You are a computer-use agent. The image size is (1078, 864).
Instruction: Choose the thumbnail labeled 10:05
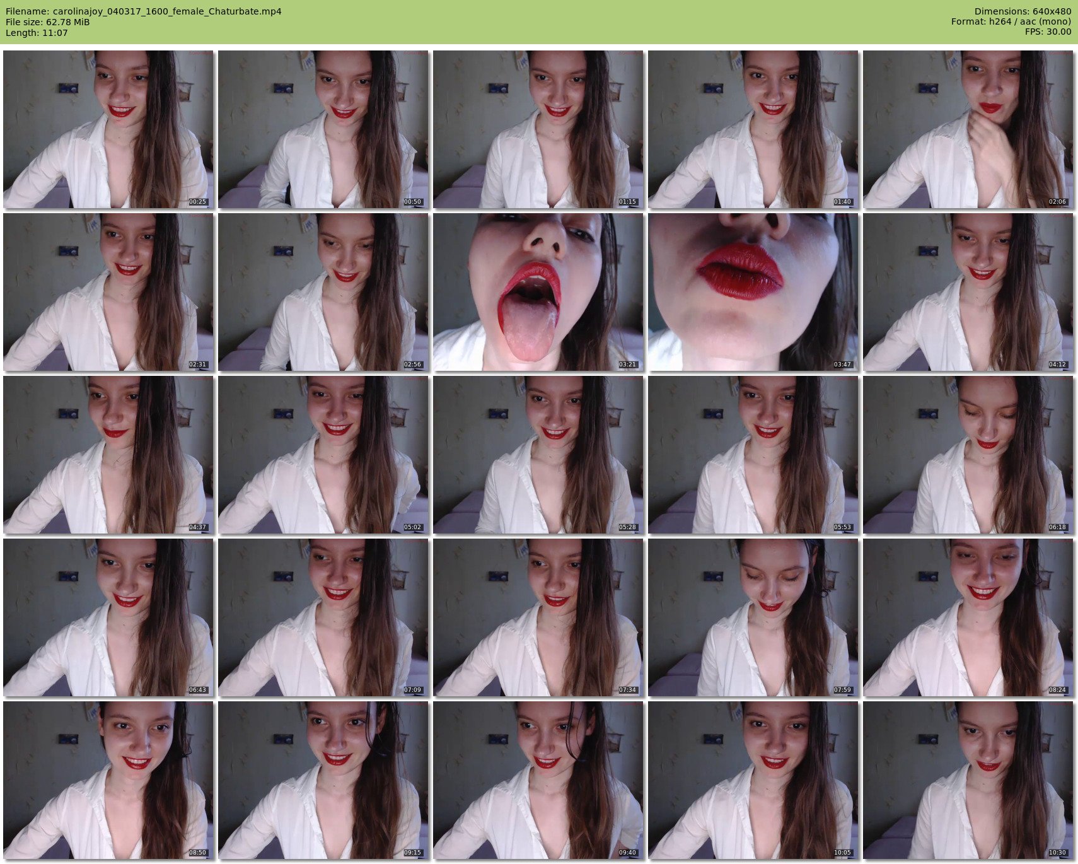coord(753,780)
